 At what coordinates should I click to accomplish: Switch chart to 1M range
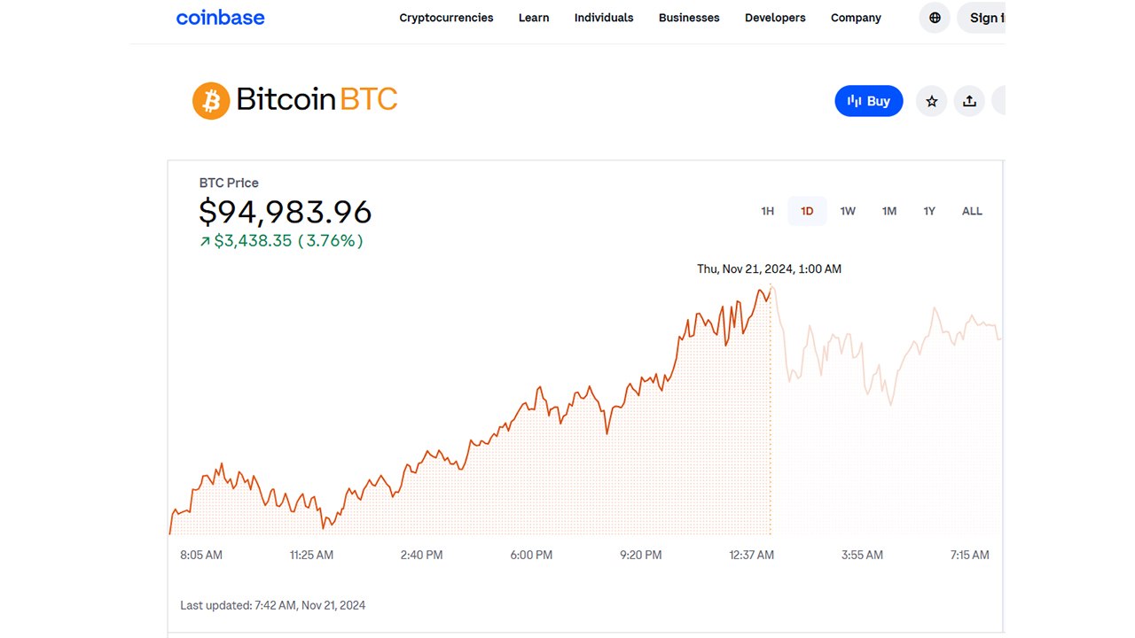click(888, 211)
